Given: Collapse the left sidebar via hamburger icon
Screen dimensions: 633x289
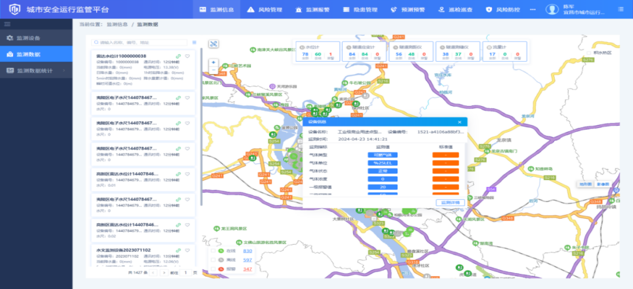Looking at the screenshot, I should (x=8, y=24).
